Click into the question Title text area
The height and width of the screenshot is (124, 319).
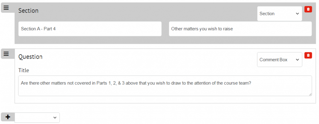pos(165,86)
